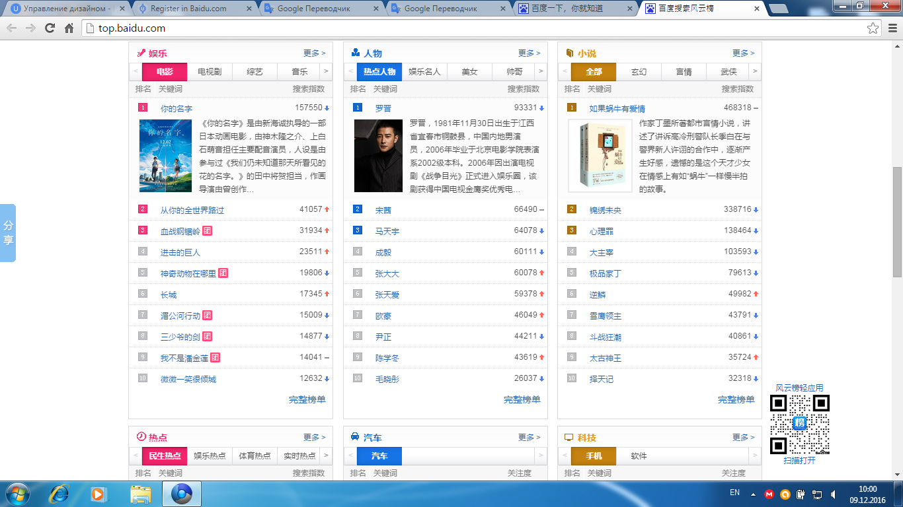The image size is (903, 507).
Task: Bookmark this page with star icon
Action: tap(873, 28)
